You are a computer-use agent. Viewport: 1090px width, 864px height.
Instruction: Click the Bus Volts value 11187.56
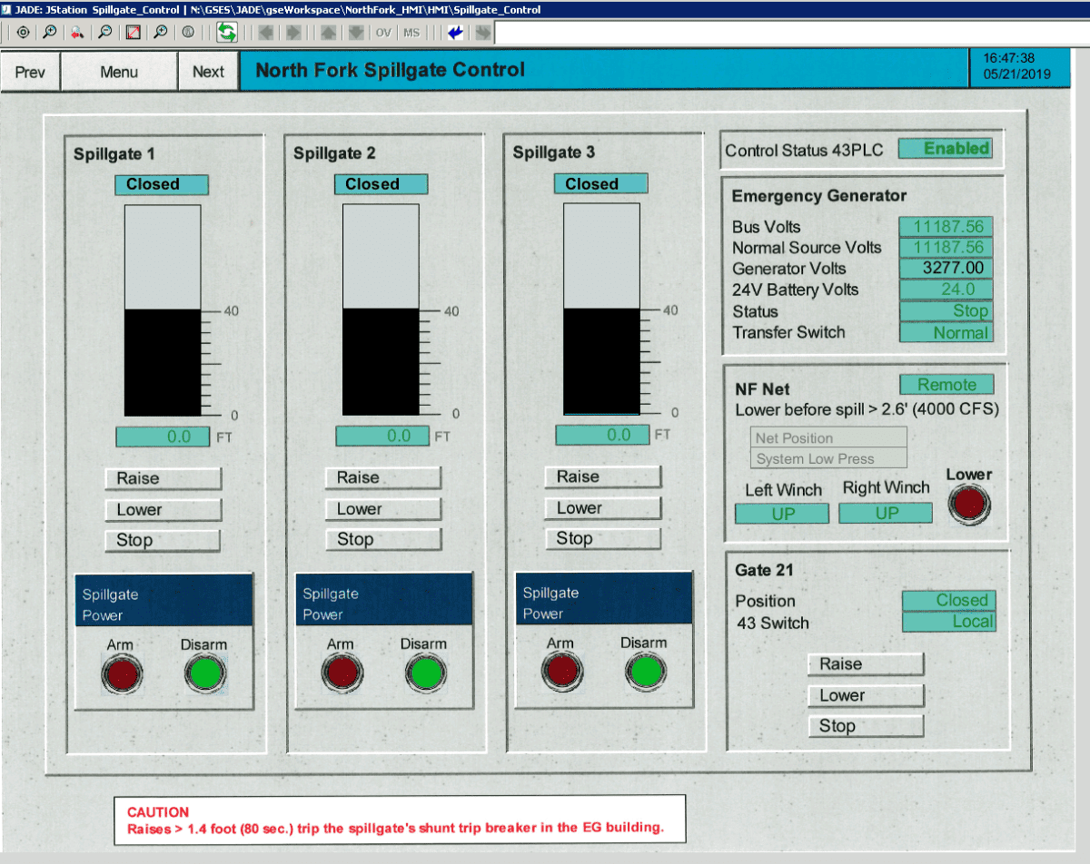click(x=946, y=227)
